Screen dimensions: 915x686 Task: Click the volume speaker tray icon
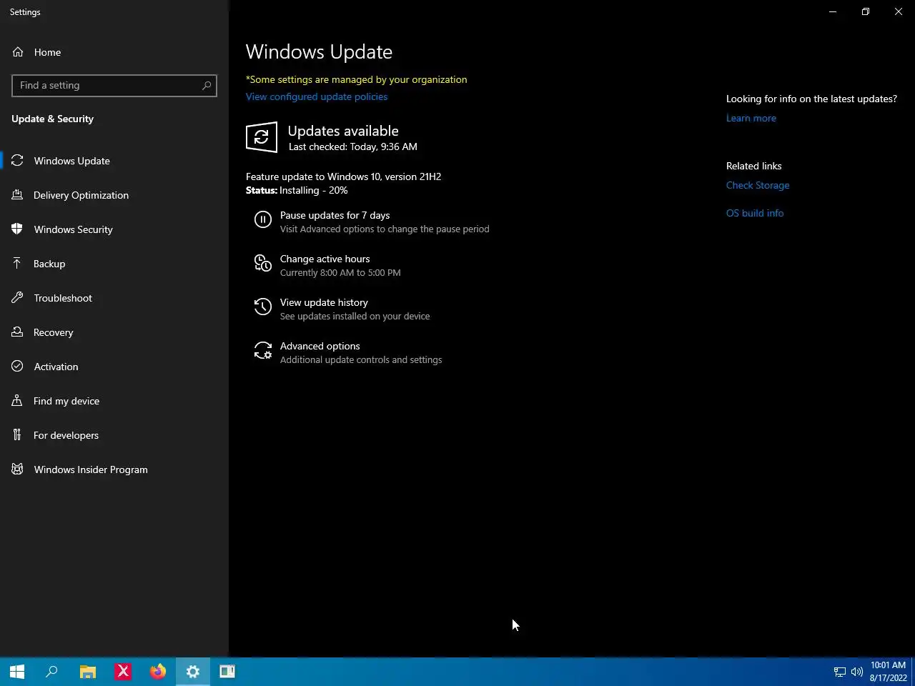[856, 672]
